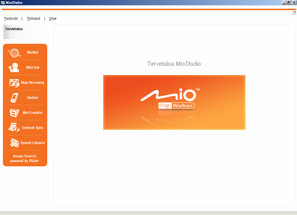Select the Tervetuloa tab
Image resolution: width=297 pixels, height=215 pixels.
21,32
